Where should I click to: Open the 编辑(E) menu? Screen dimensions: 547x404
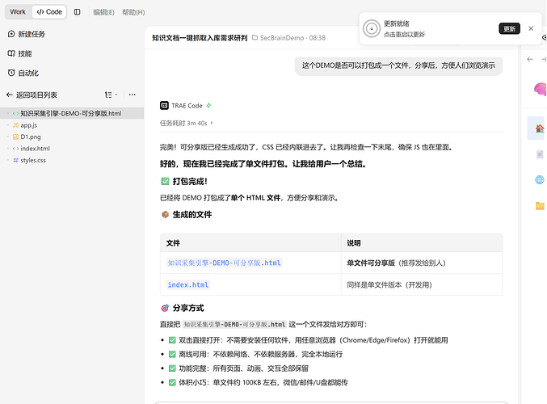pyautogui.click(x=103, y=12)
